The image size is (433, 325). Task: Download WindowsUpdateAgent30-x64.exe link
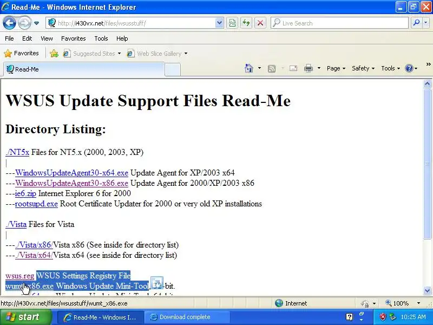coord(71,173)
